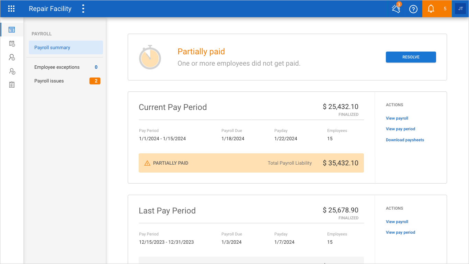Select the calendar clock sidebar icon
Viewport: 469px width, 264px height.
tap(12, 44)
